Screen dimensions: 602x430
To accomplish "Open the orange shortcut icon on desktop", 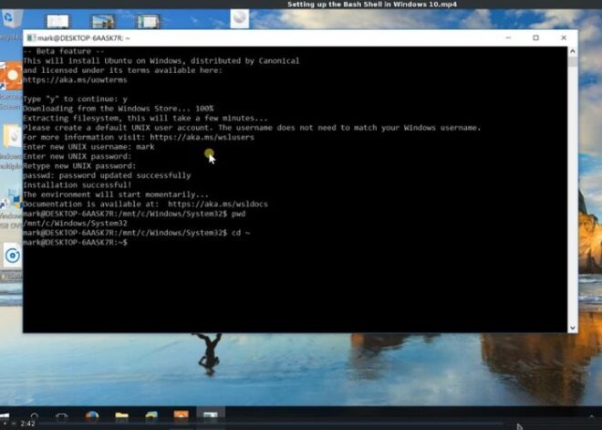I will pos(12,76).
